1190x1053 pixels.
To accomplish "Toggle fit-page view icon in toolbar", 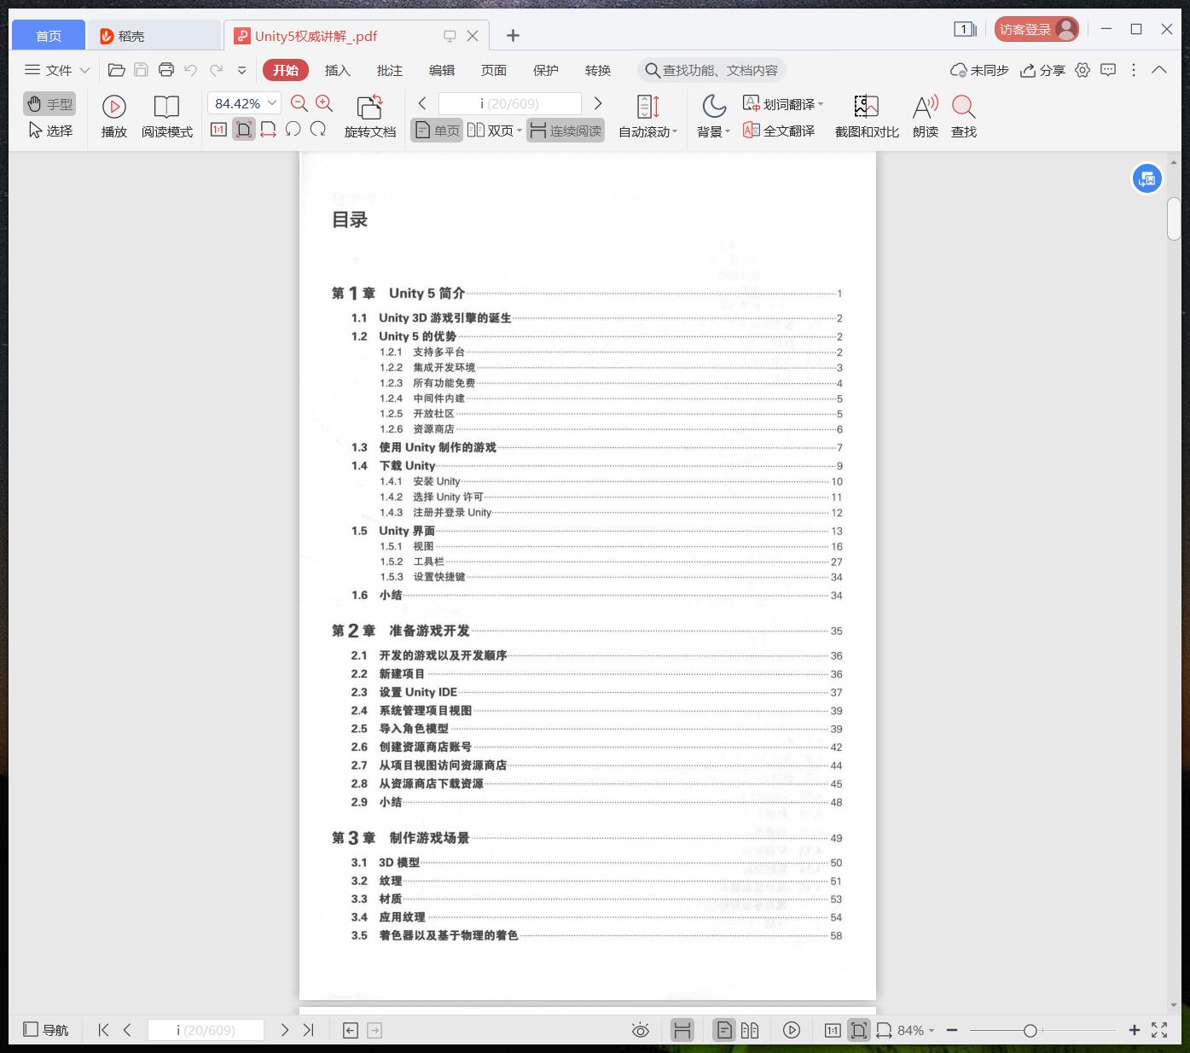I will pos(244,130).
